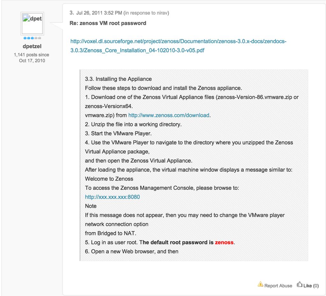Screen dimensions: 326x296
Task: Click 'from Bridged to NAT.' line
Action: [x=110, y=233]
